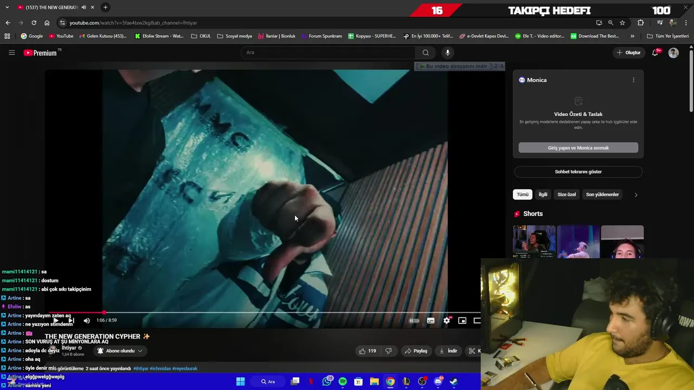Open the Sosyal medya bookmarks folder
Viewport: 694px width, 390px height.
coord(234,36)
